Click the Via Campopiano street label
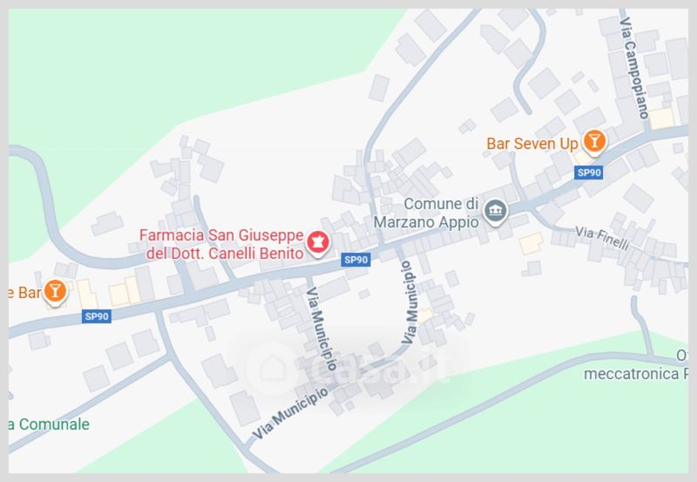 pos(634,68)
